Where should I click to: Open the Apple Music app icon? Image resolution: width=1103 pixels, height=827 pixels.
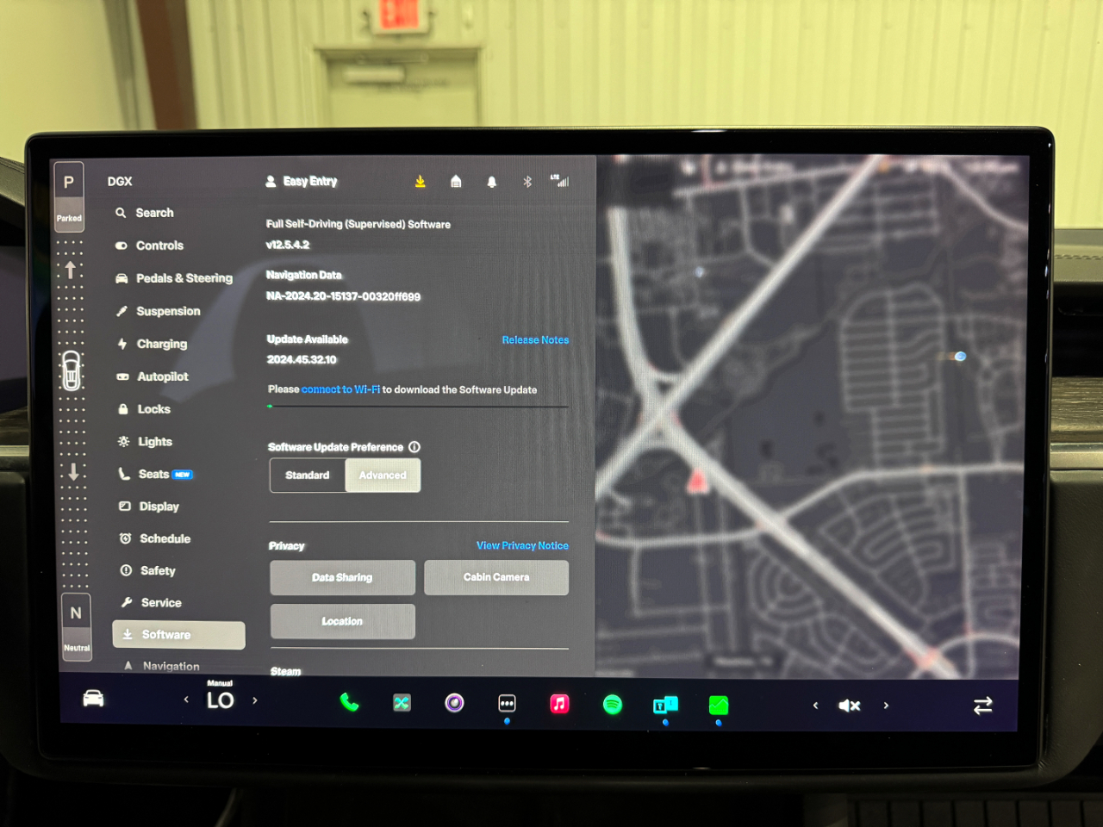point(559,704)
